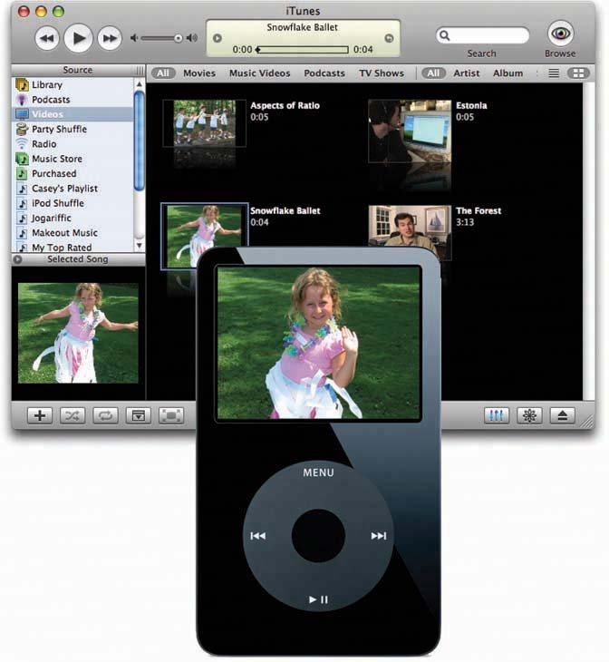Toggle shuffle playback button

pos(72,415)
